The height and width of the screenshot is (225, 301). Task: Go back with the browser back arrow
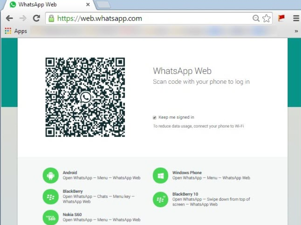tap(9, 18)
